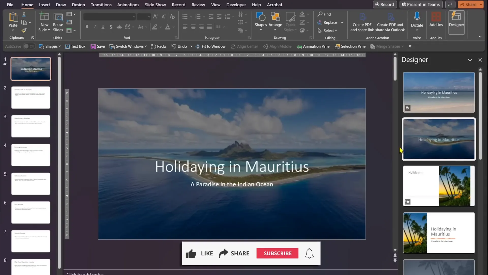The height and width of the screenshot is (275, 488).
Task: Switch to the Animations tab
Action: pos(128,5)
